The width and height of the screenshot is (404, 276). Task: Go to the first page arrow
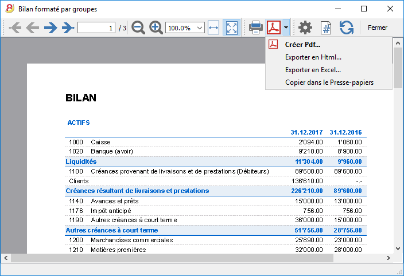[x=15, y=27]
